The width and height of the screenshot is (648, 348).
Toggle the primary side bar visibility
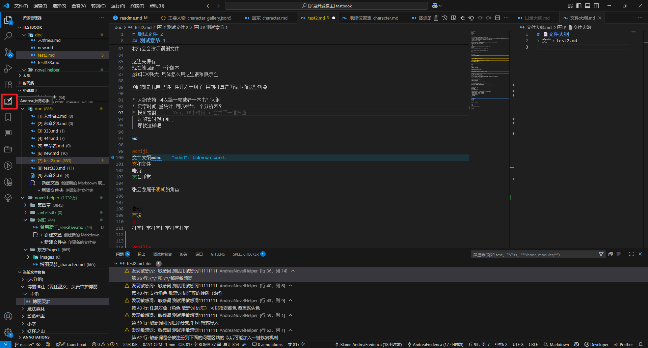(579, 6)
